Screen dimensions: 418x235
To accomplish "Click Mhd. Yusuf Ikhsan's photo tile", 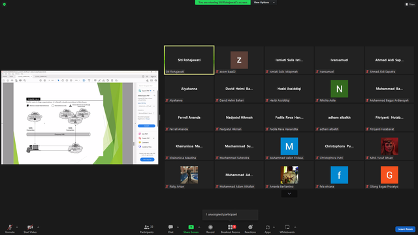I will [x=389, y=146].
